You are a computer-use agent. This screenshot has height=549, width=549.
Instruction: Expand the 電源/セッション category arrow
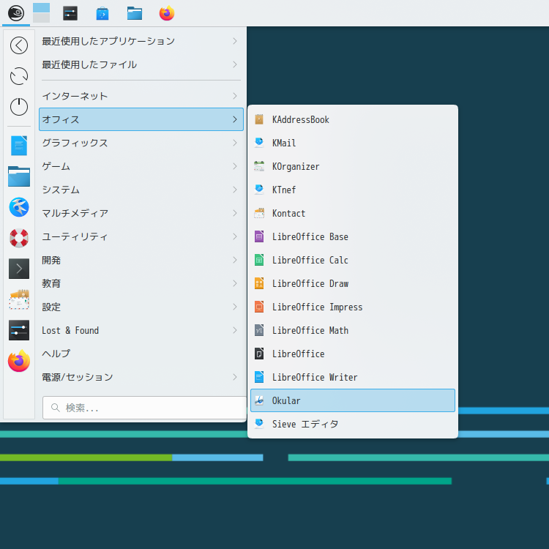235,377
